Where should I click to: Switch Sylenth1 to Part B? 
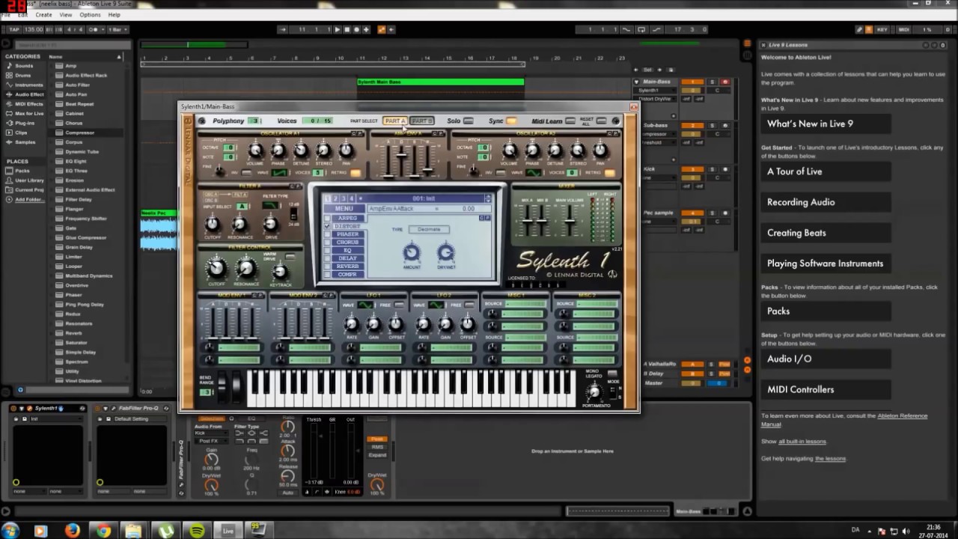coord(422,121)
